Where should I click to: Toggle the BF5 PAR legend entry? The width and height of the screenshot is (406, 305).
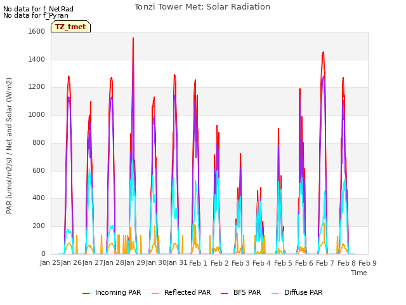[x=241, y=292]
